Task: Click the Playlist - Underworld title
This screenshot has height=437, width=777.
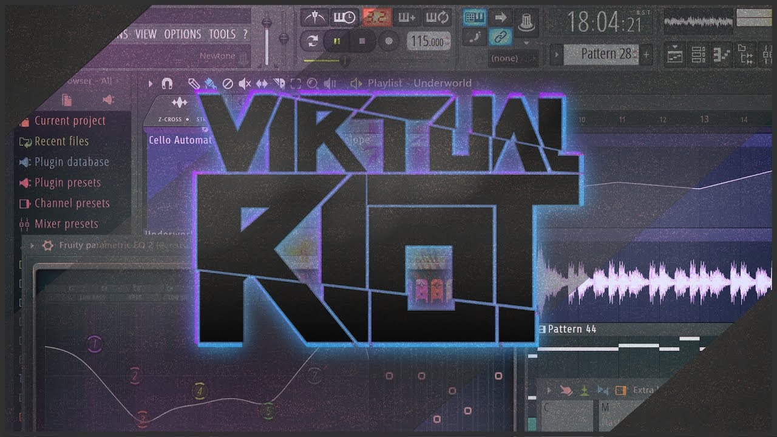Action: pos(419,83)
